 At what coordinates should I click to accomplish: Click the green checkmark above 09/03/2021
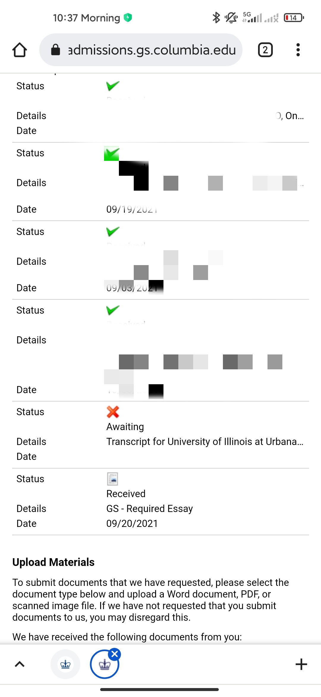tap(113, 231)
